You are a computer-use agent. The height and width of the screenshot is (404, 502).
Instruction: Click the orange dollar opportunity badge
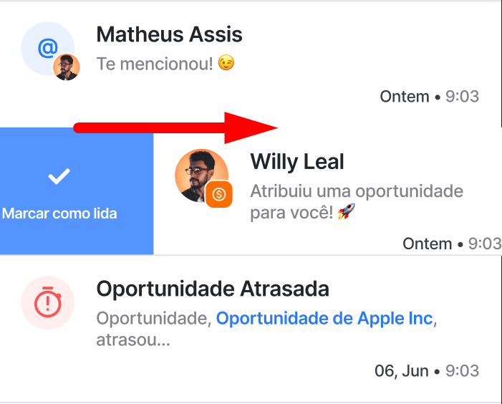(x=219, y=194)
